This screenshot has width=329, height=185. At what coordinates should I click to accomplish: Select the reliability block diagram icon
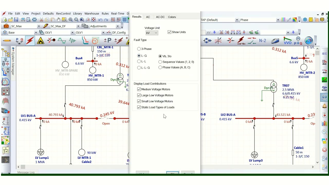click(x=207, y=40)
